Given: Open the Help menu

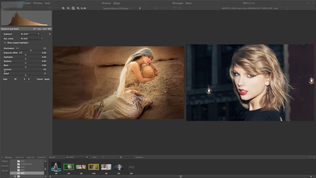Looking at the screenshot, I should tap(47, 3).
